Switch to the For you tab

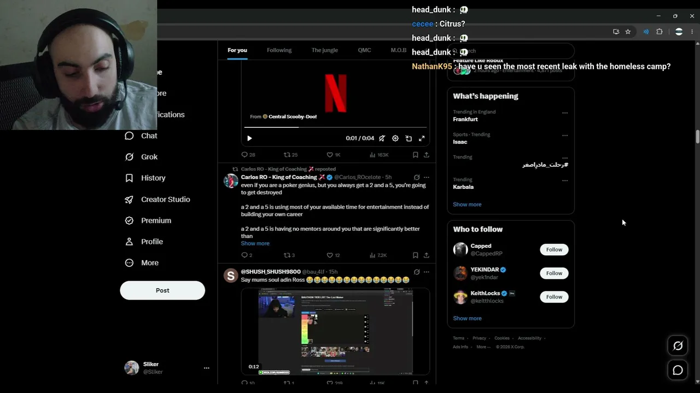237,50
